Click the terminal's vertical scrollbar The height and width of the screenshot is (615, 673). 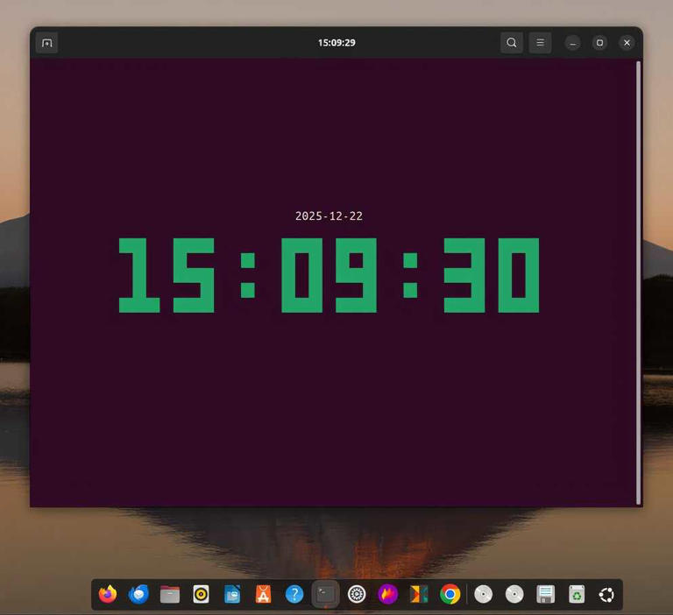pyautogui.click(x=638, y=280)
